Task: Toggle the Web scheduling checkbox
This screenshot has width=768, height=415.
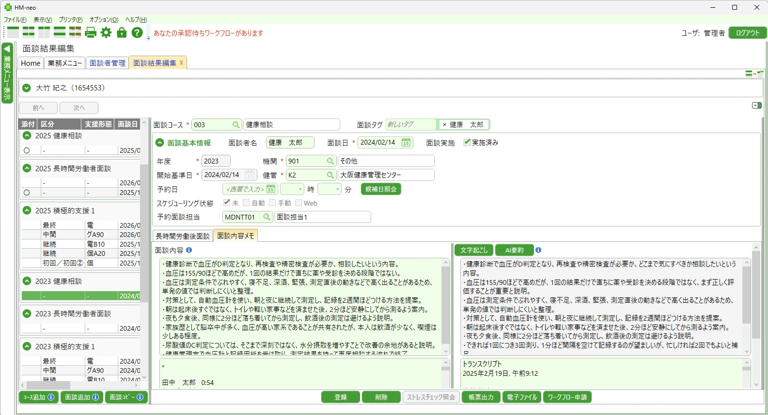Action: click(x=298, y=203)
